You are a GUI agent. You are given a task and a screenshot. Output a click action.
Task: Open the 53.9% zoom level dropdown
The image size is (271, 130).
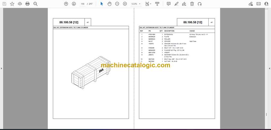(x=136, y=4)
